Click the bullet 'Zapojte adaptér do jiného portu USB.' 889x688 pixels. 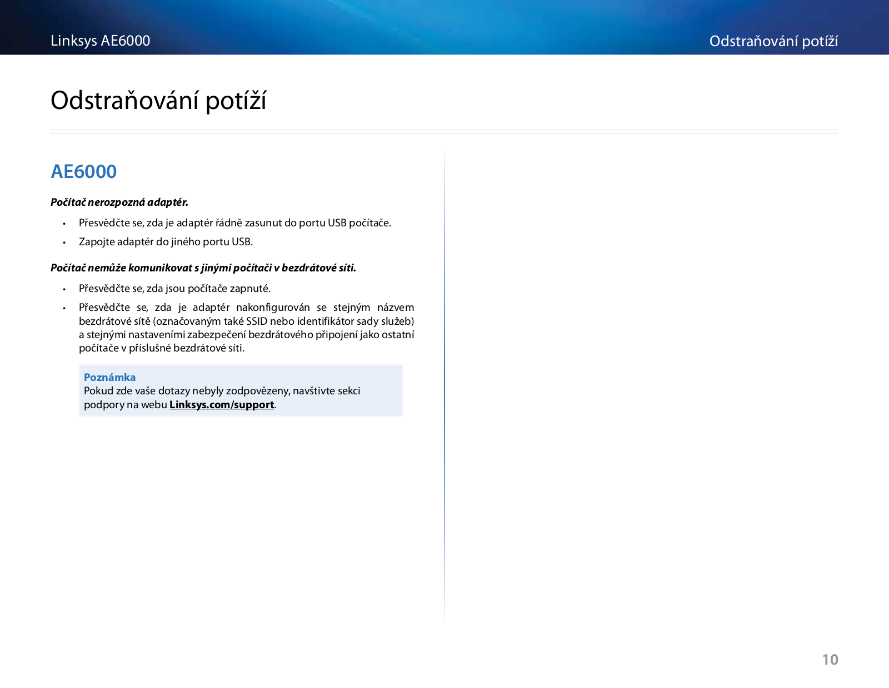click(x=166, y=242)
